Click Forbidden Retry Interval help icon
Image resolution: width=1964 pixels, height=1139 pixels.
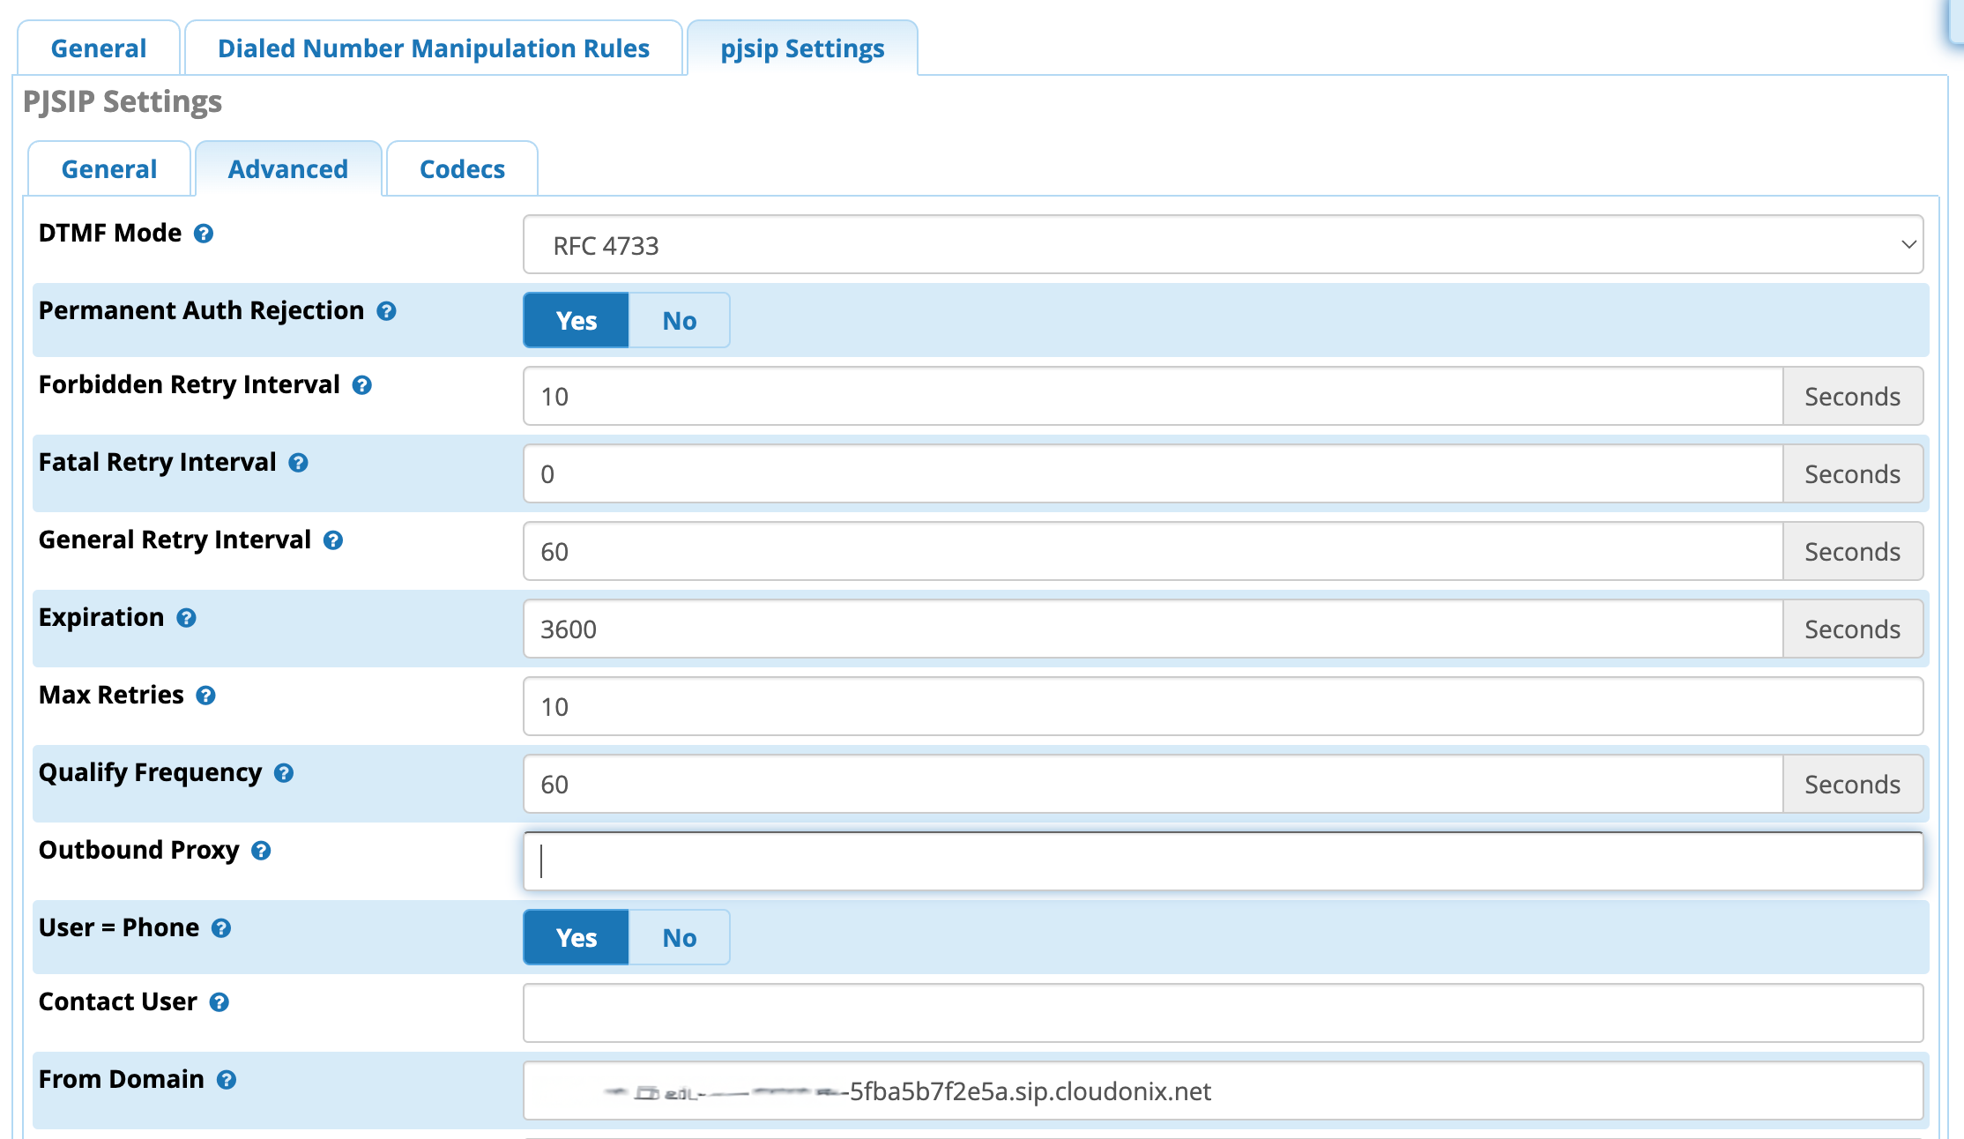361,385
